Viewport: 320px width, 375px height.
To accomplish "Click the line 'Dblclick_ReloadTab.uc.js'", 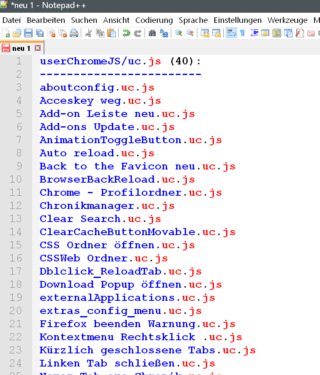I will (x=120, y=272).
